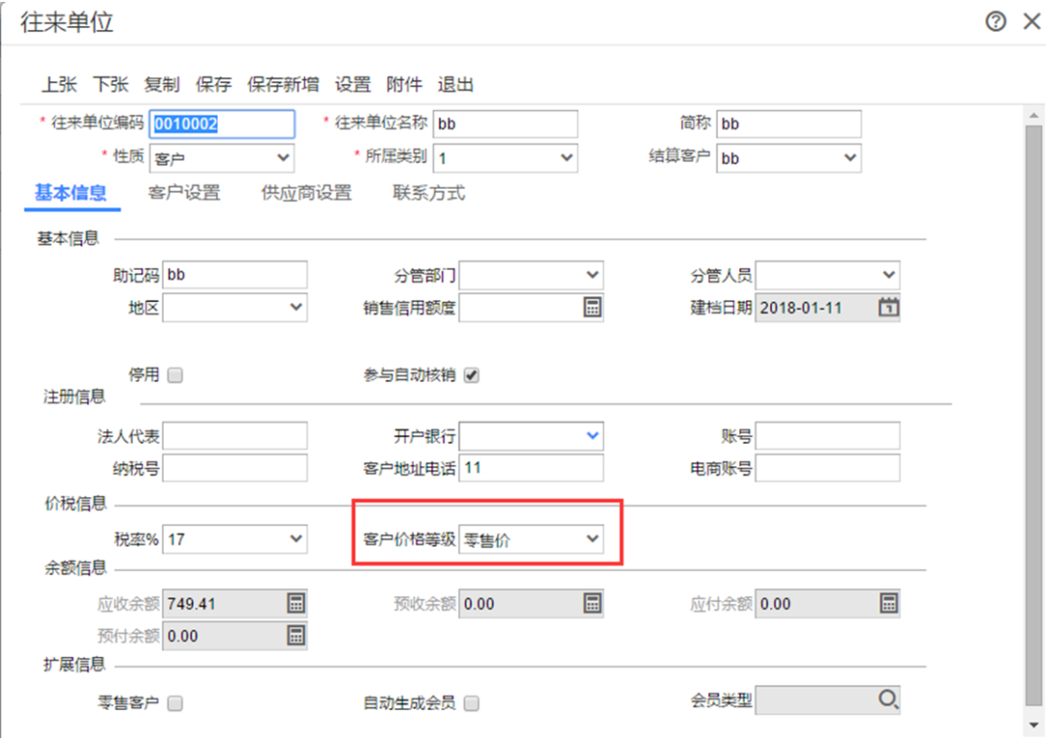Click search magnifier in 会员类型 field
Viewport: 1046px width, 740px height.
click(888, 699)
